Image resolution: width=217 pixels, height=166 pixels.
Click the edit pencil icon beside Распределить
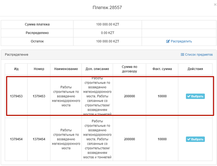pos(168,41)
